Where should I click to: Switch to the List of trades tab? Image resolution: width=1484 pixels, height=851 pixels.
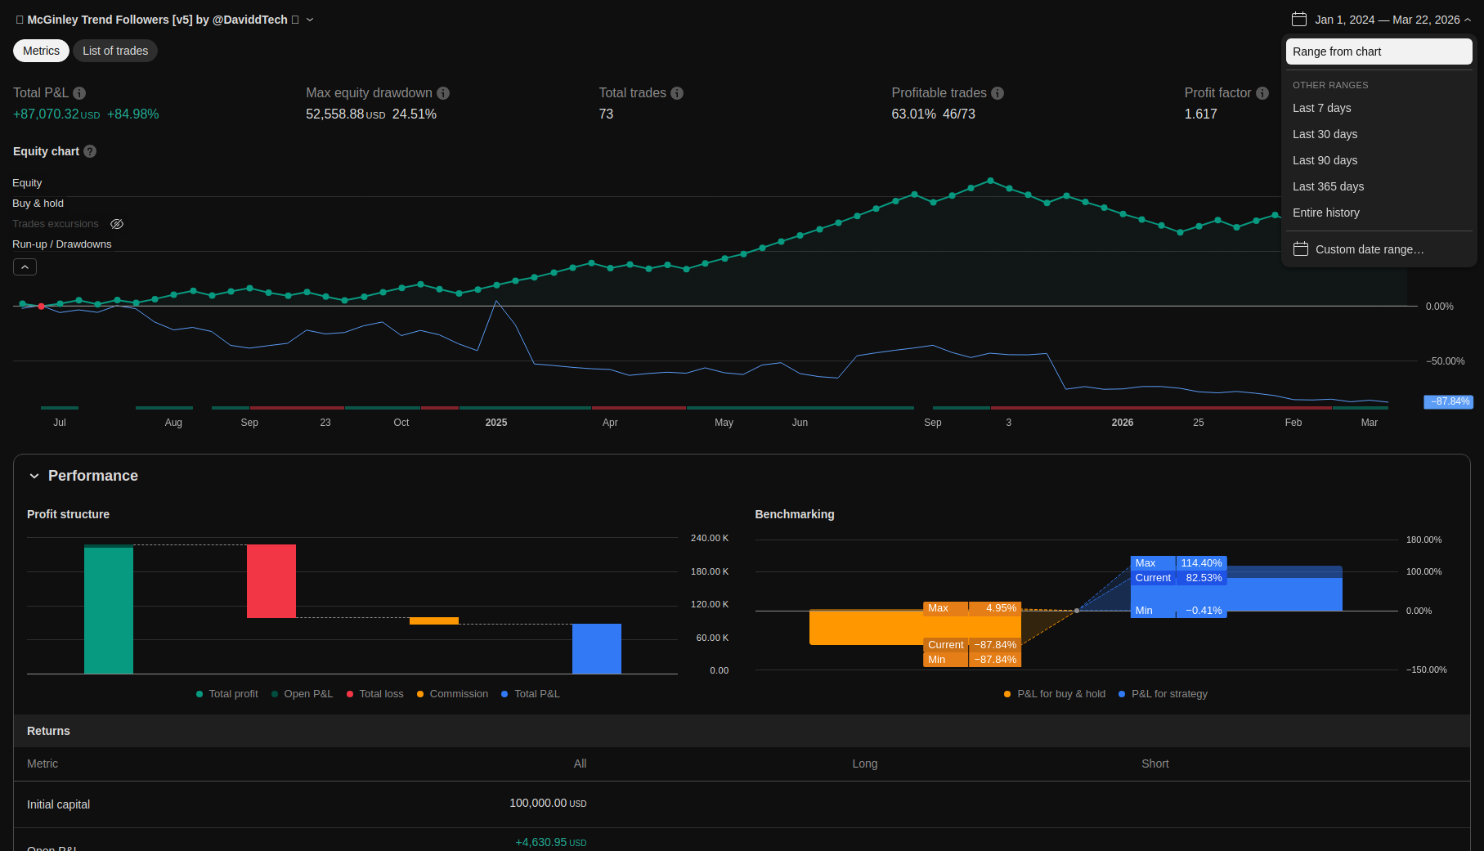(x=115, y=51)
